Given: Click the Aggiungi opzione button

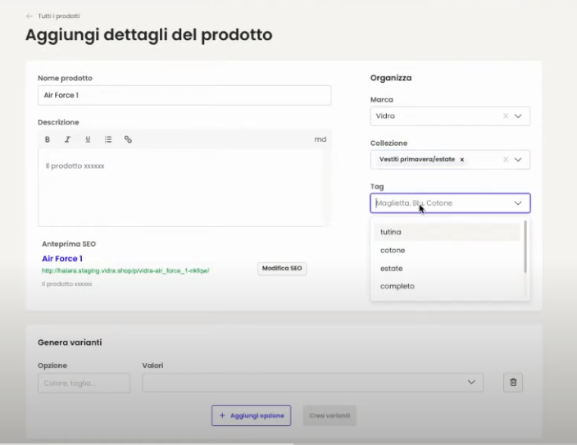Looking at the screenshot, I should pos(251,415).
